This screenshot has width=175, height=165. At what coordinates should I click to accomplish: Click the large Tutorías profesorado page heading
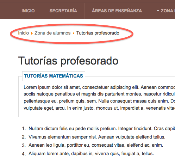[68, 61]
